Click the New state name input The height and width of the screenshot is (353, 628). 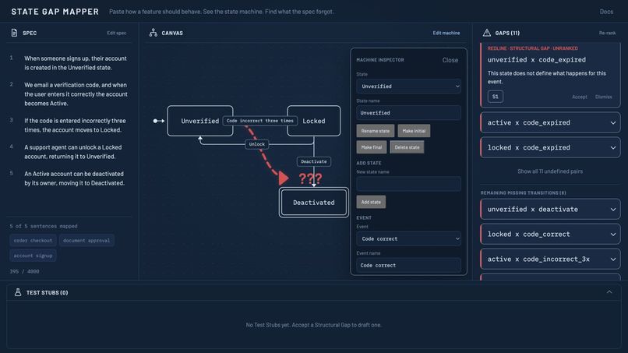point(408,184)
